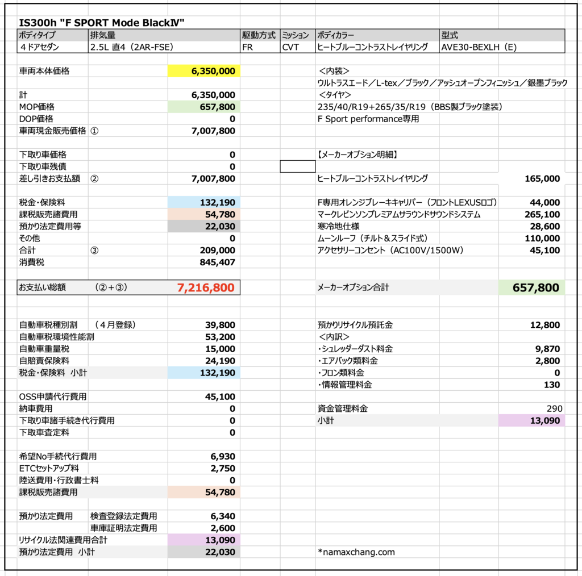582x576 pixels.
Task: Click the "【メーカーオプション明細】" heading
Action: [x=357, y=155]
